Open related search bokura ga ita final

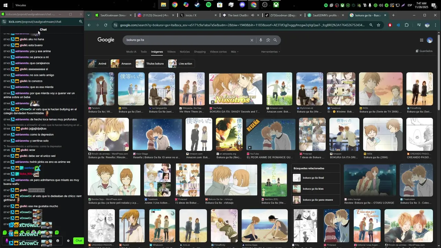[x=316, y=178]
